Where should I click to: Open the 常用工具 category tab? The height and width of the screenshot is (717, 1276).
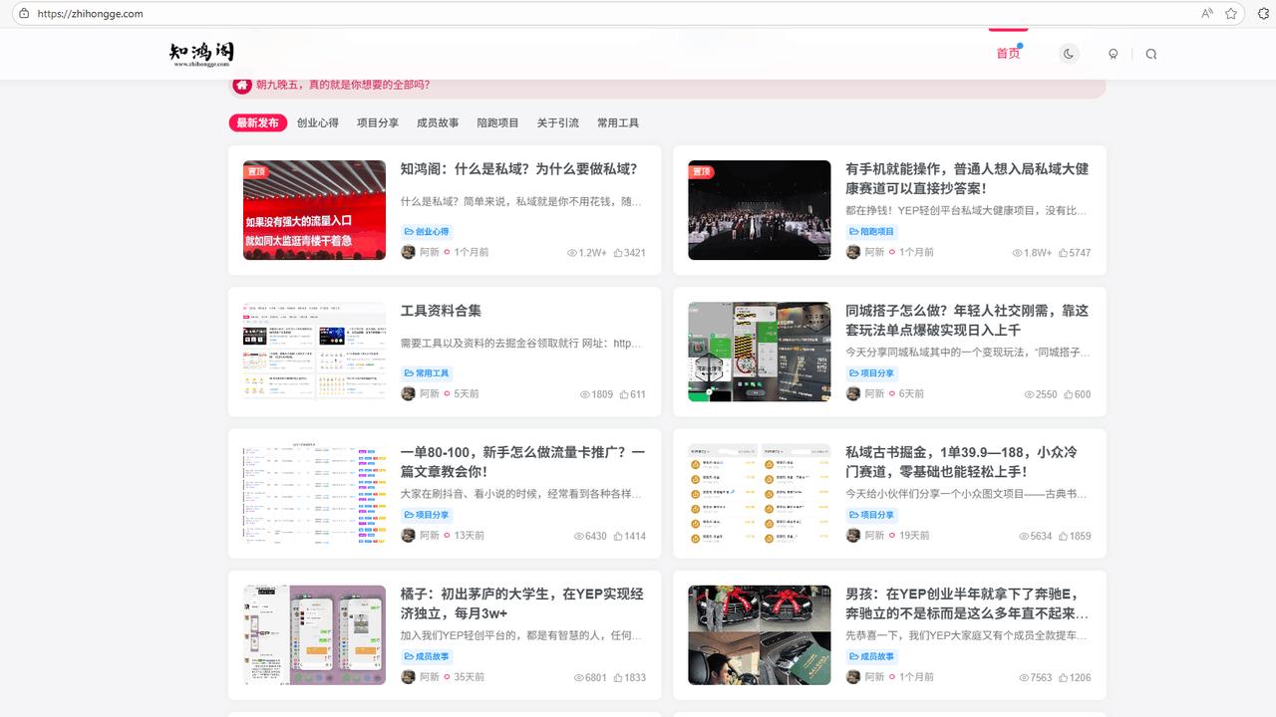[x=618, y=122]
